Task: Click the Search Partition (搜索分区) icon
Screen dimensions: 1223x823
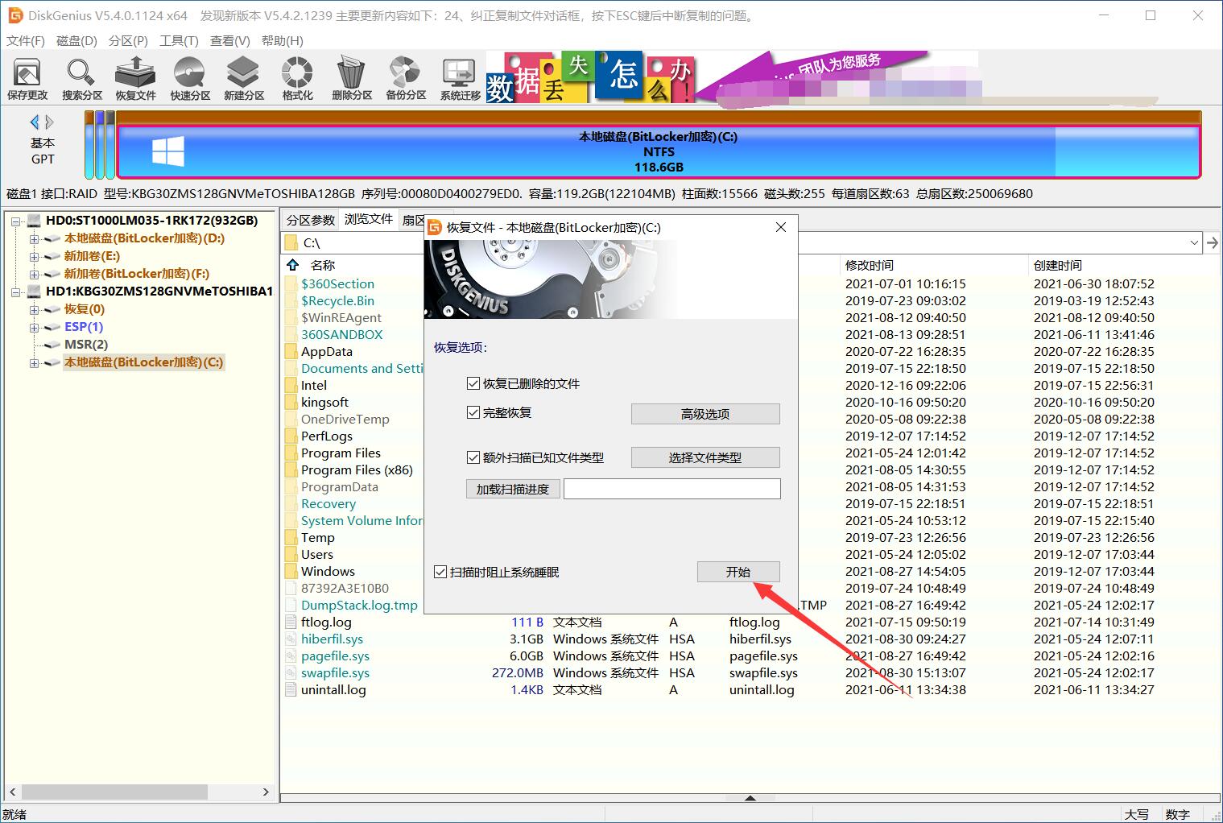Action: click(82, 79)
